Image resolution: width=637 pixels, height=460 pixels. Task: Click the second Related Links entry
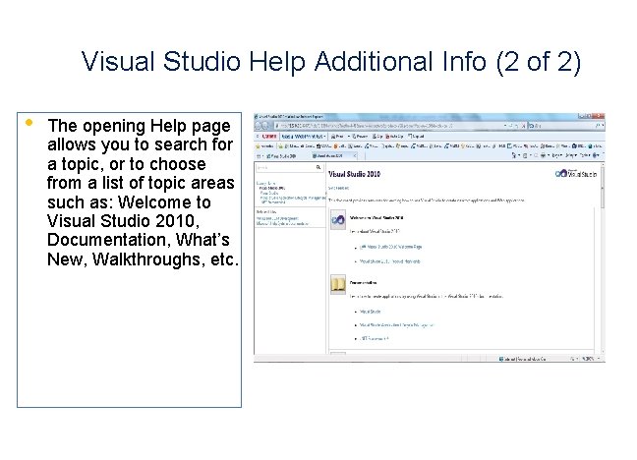(x=282, y=223)
